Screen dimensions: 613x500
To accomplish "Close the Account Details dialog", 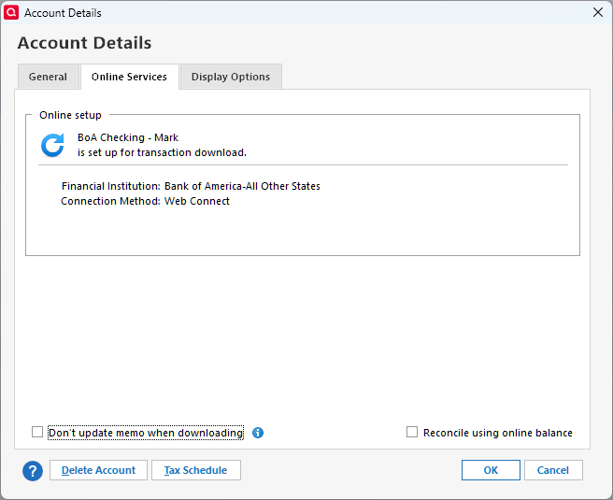I will point(598,12).
